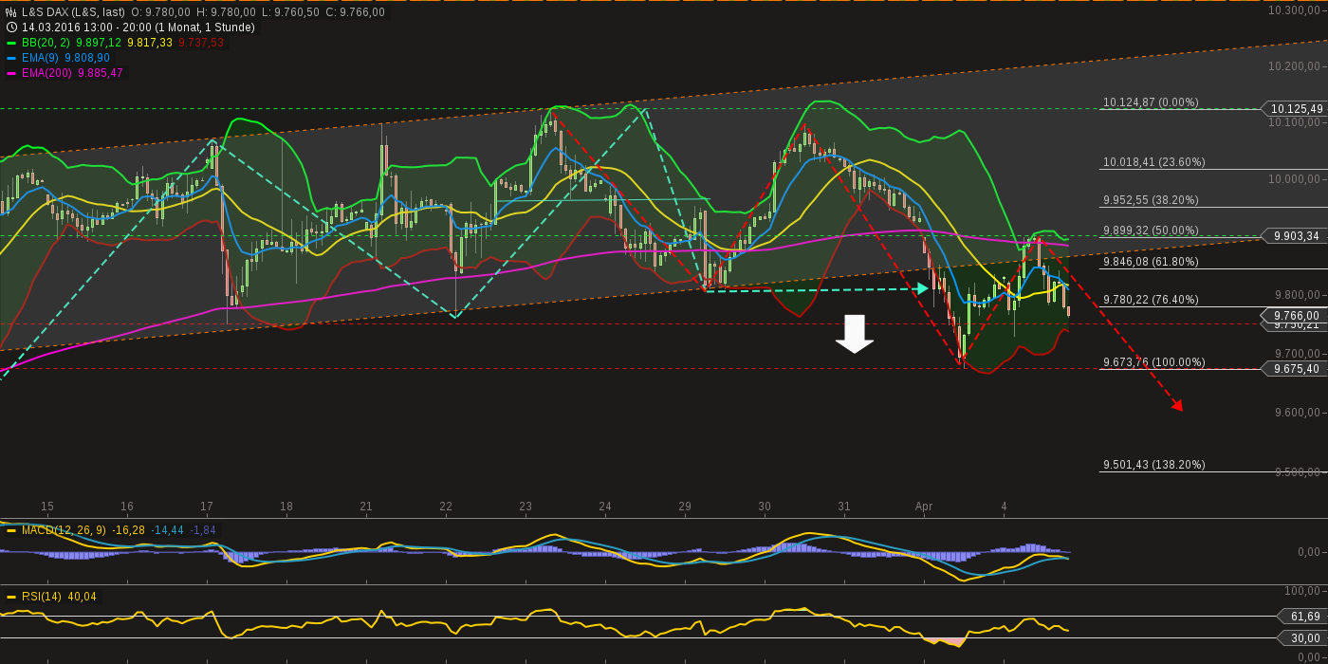Click the date axis label 24
This screenshot has width=1328, height=664.
[605, 507]
